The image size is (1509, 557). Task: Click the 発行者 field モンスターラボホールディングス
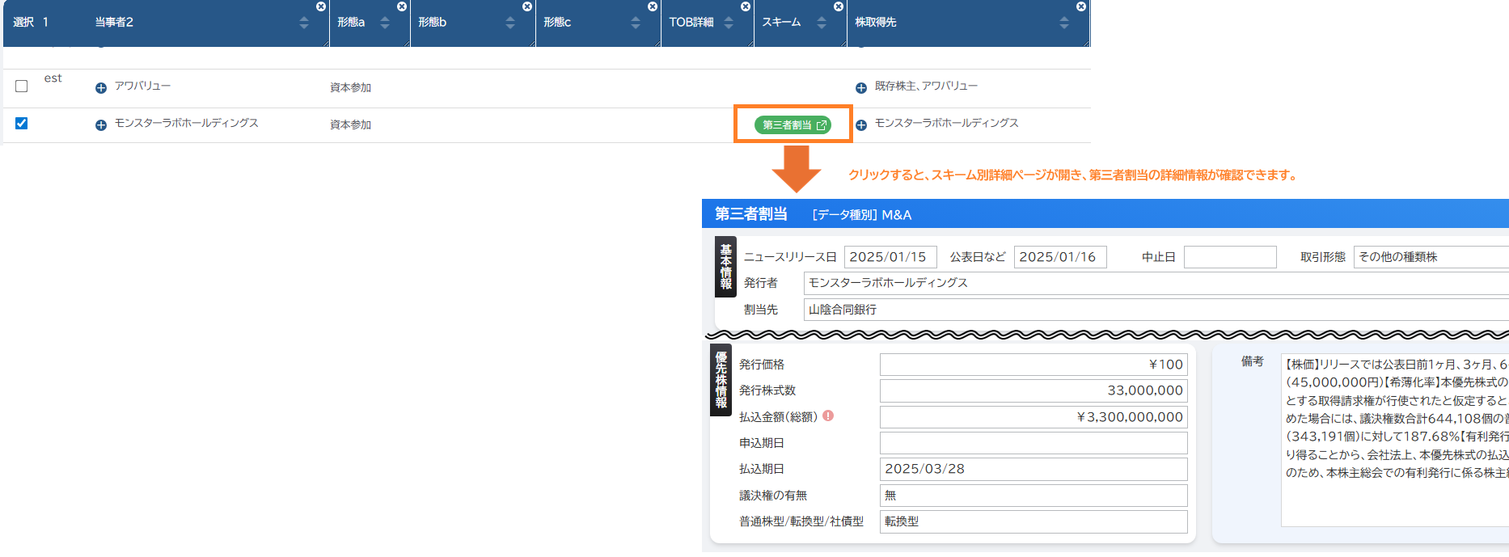[1156, 283]
